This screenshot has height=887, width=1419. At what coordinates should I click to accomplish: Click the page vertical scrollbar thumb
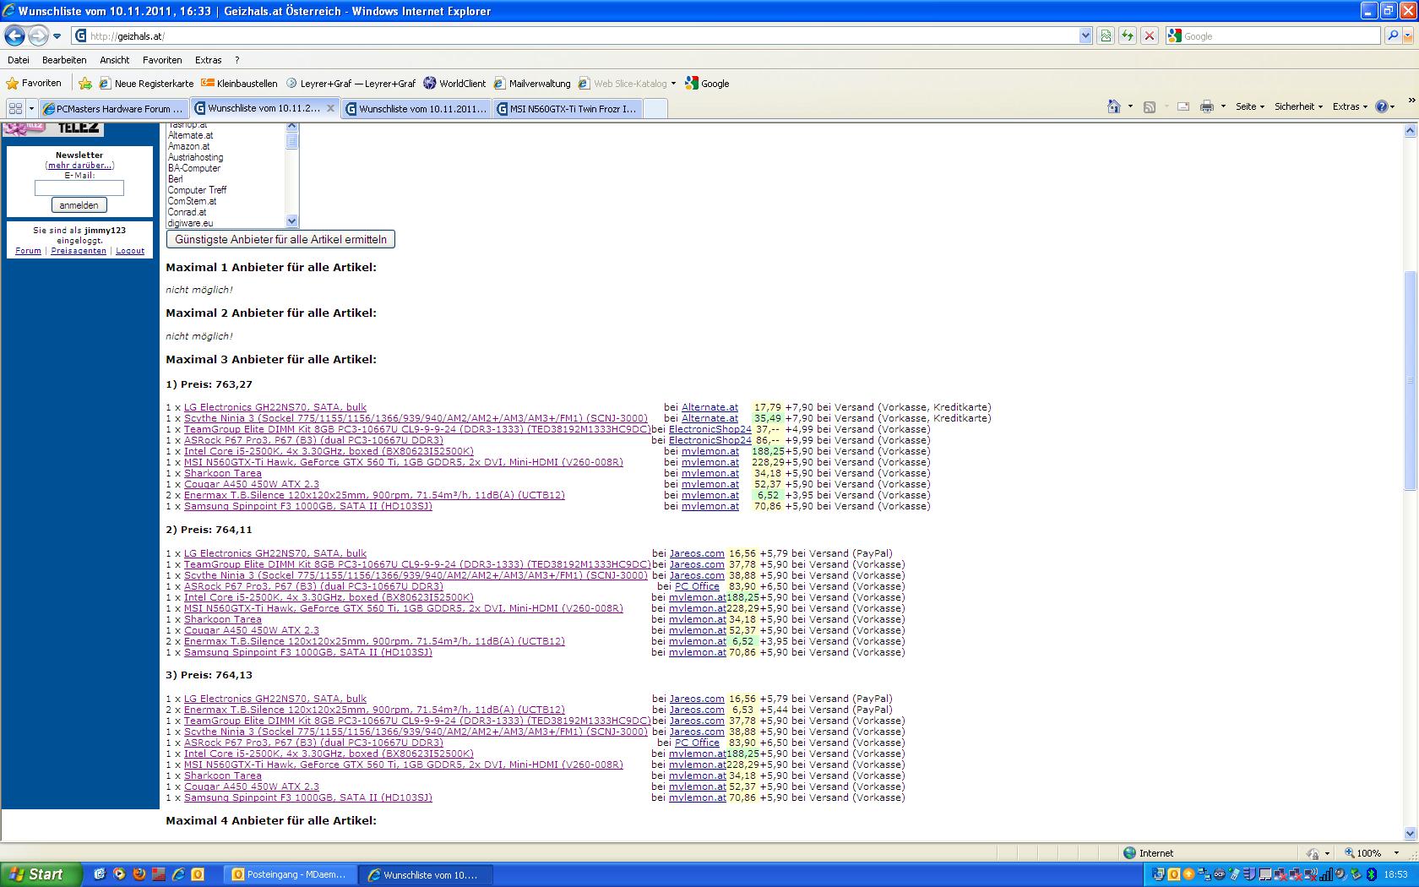click(x=1410, y=380)
